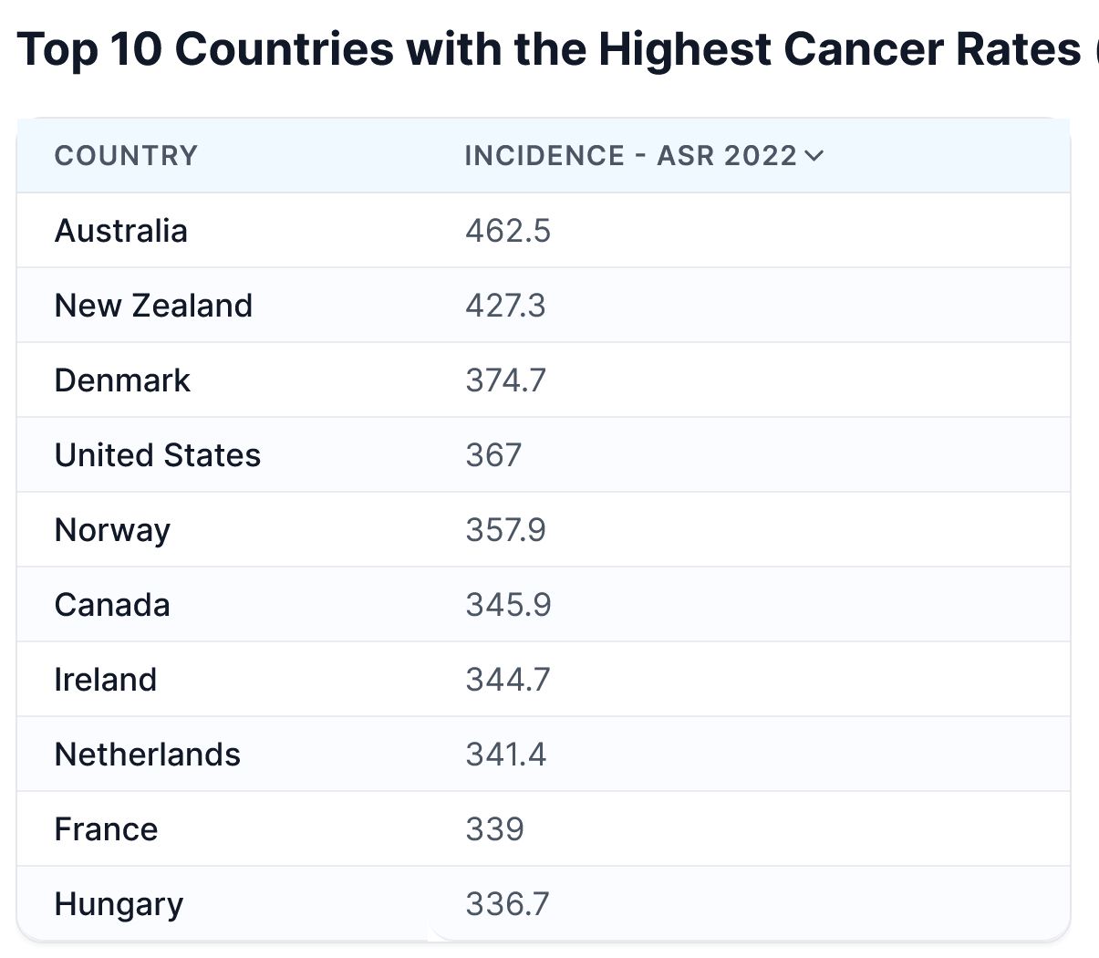Image resolution: width=1099 pixels, height=958 pixels.
Task: Click the Top 10 Countries page heading
Action: 549,49
